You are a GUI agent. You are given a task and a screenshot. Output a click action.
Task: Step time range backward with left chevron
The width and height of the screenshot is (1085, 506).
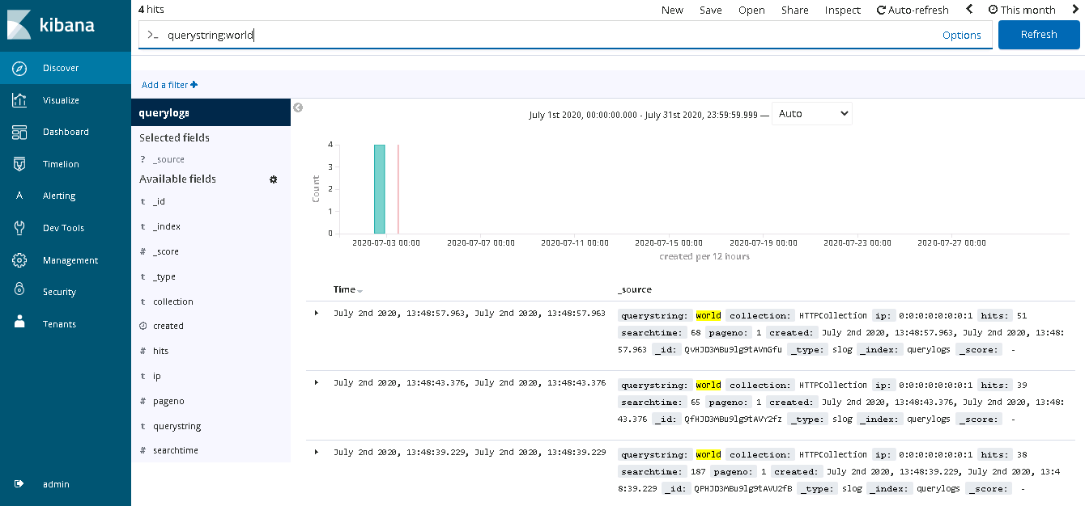(x=969, y=10)
